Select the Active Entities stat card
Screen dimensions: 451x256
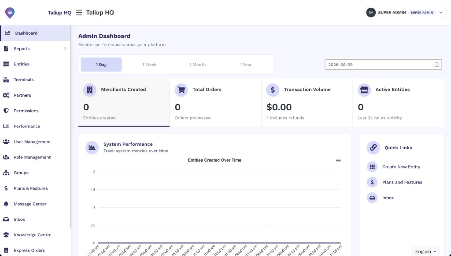398,102
